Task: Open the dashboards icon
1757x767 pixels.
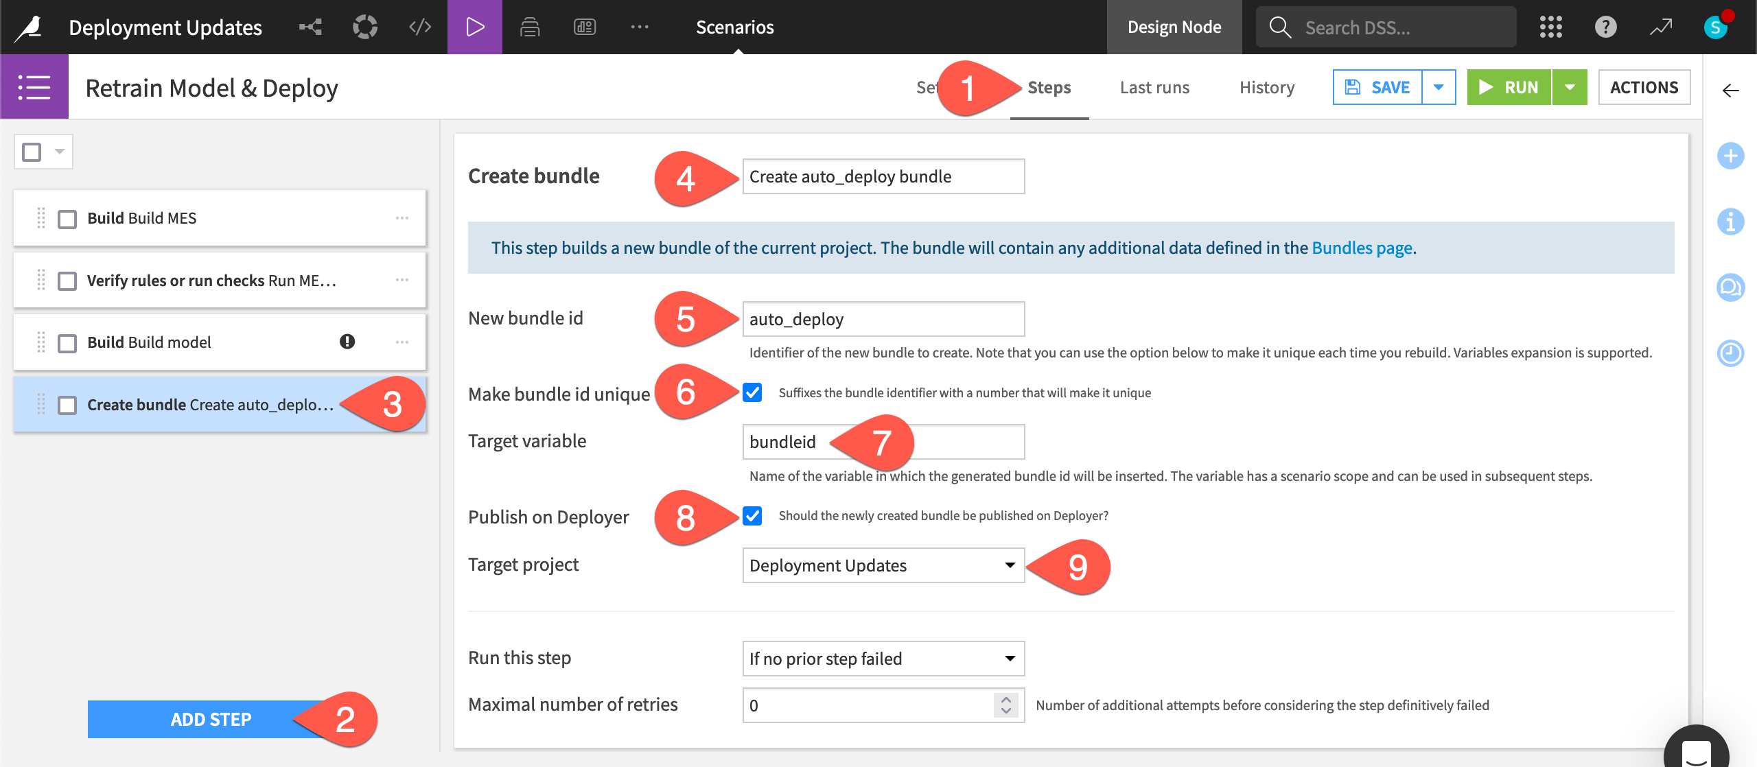Action: pyautogui.click(x=584, y=27)
